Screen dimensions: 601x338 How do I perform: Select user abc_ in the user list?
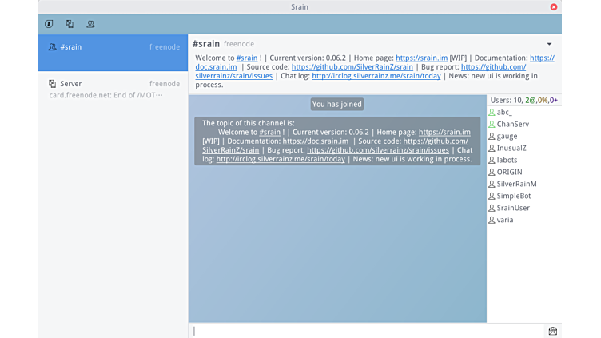pos(504,113)
